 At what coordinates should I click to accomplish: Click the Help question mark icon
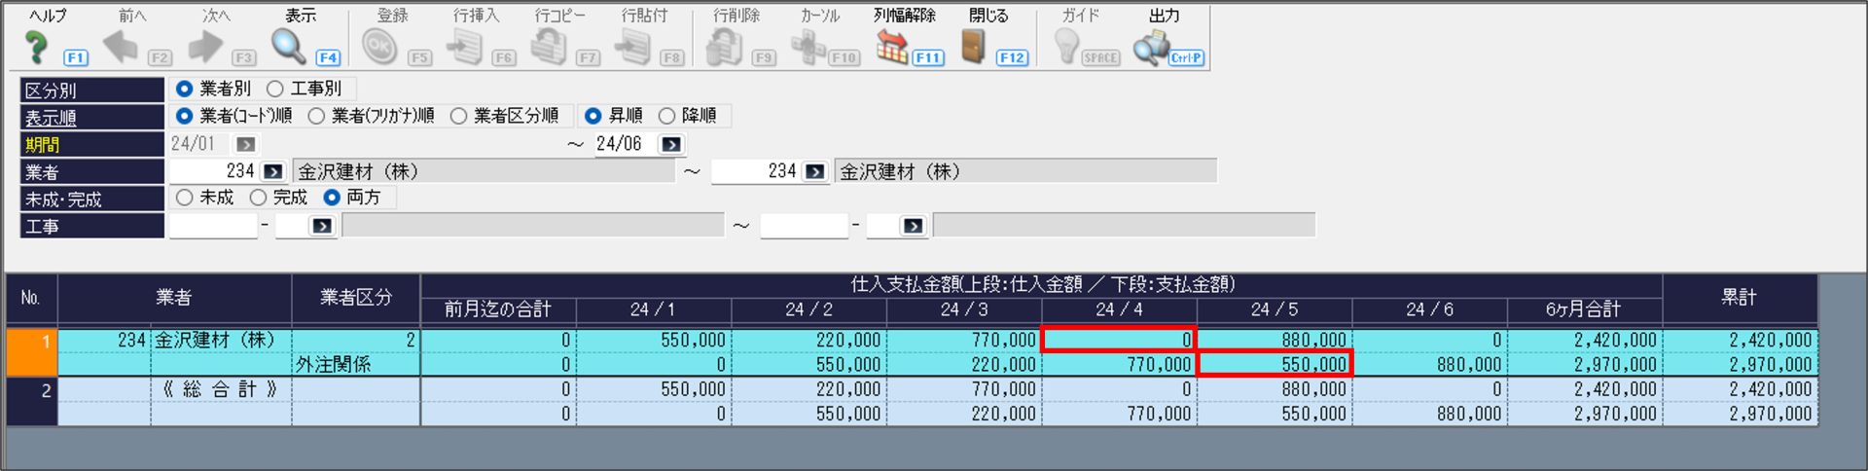[x=37, y=47]
